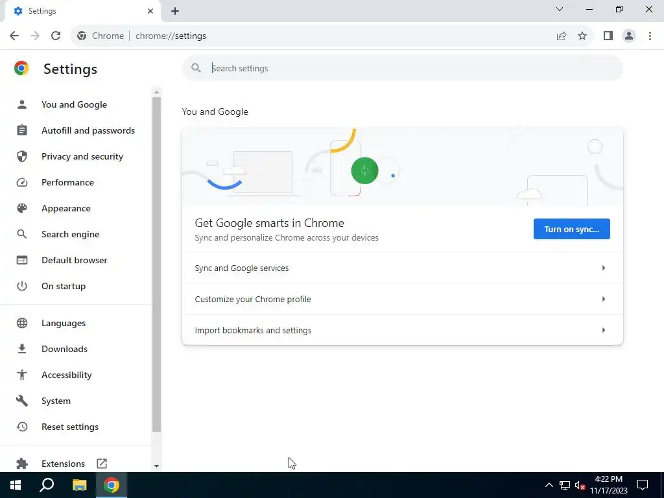Open the taskbar clock and date
The height and width of the screenshot is (498, 664).
pyautogui.click(x=609, y=485)
